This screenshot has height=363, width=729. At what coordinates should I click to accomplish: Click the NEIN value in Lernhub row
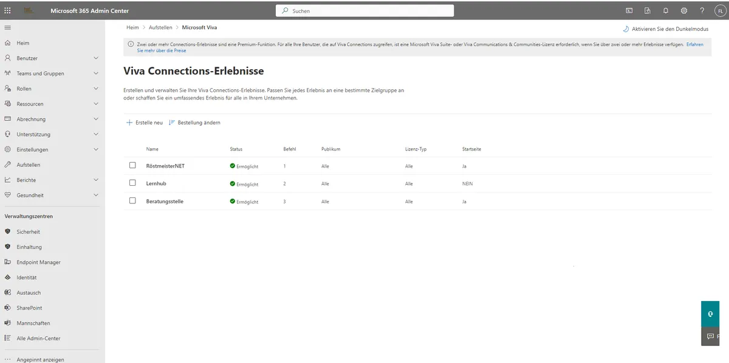click(467, 183)
